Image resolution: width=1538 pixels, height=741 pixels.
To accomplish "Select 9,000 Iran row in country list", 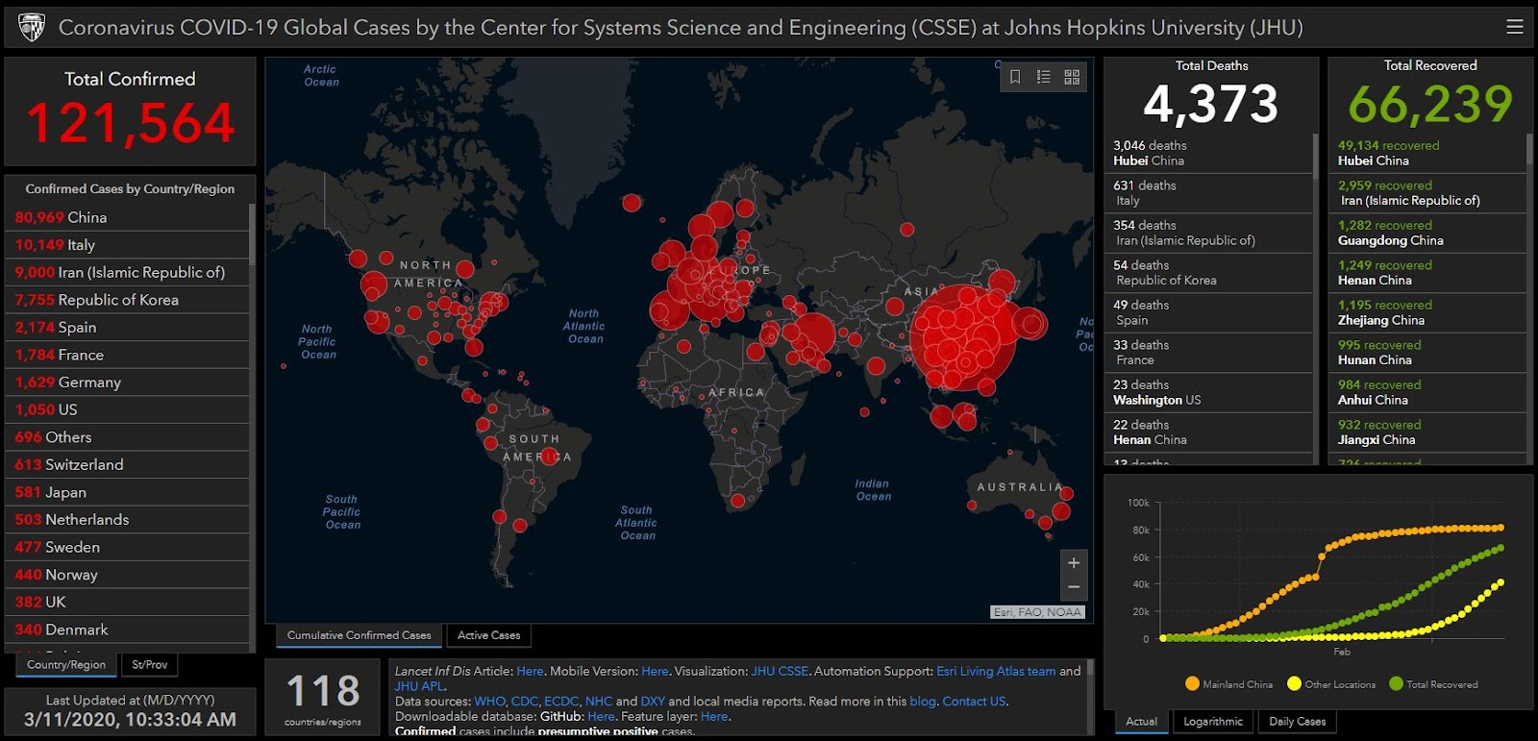I will click(127, 272).
